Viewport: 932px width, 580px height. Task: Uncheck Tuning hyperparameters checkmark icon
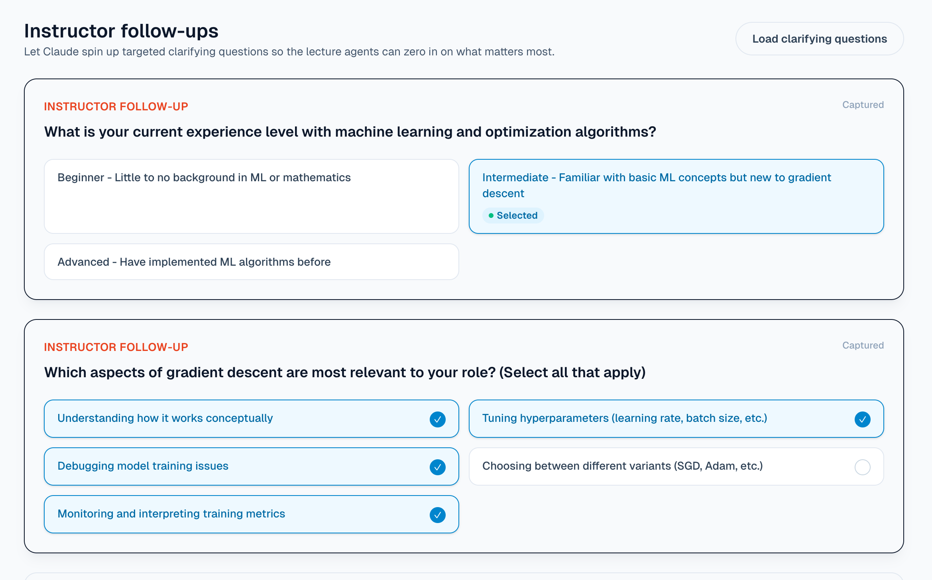[862, 419]
